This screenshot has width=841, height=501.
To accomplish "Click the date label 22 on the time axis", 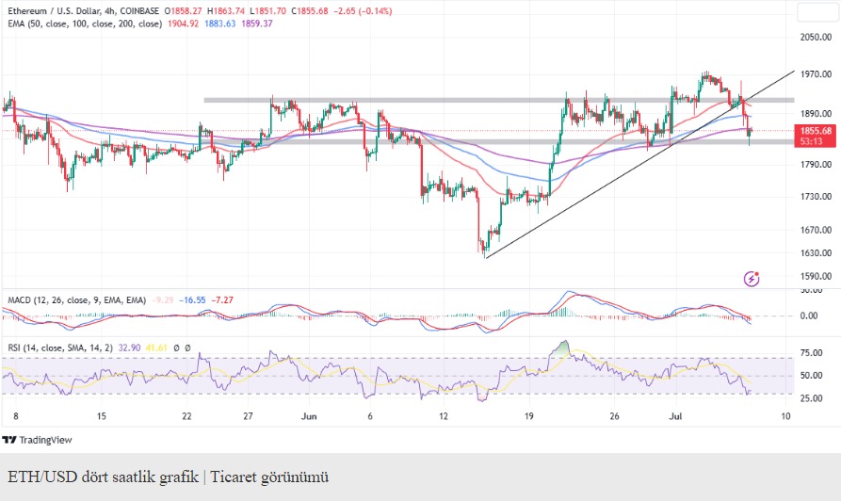I will point(186,416).
